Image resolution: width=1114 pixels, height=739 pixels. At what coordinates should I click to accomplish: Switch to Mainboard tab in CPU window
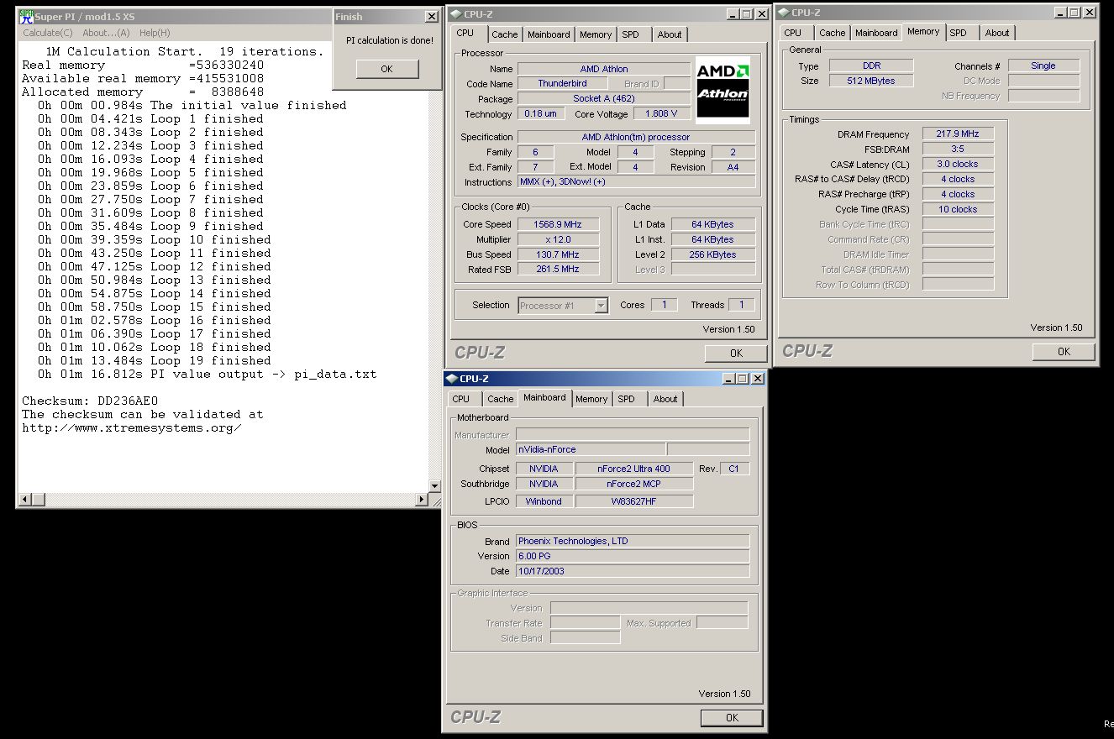pyautogui.click(x=549, y=34)
